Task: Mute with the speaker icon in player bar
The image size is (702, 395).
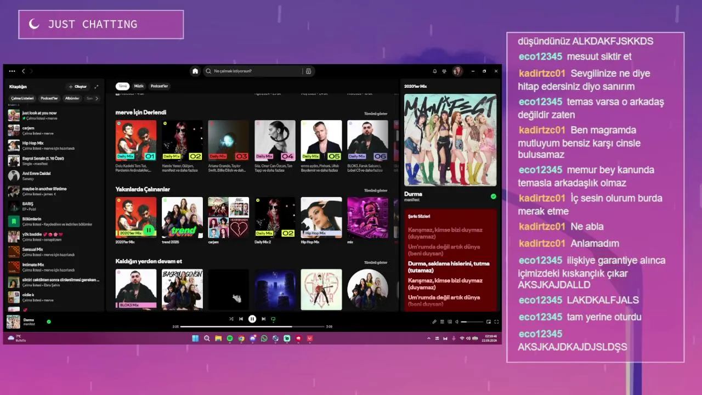Action: coord(456,322)
